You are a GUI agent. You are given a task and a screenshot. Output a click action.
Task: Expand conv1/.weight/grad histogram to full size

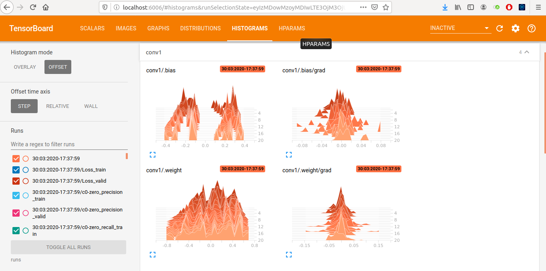(289, 254)
